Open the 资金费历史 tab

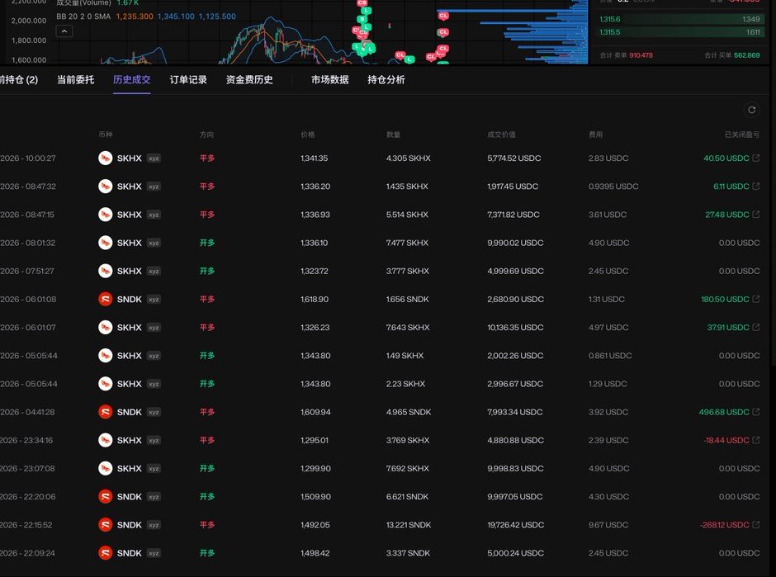tap(249, 80)
